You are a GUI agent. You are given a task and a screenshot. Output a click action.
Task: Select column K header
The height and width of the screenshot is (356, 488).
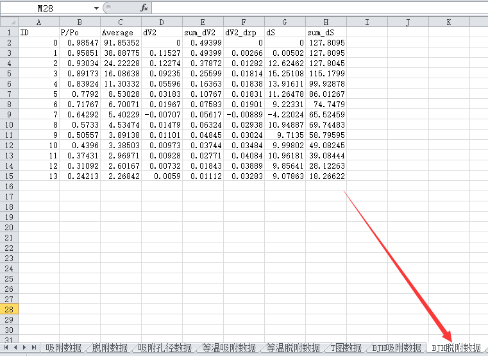450,22
